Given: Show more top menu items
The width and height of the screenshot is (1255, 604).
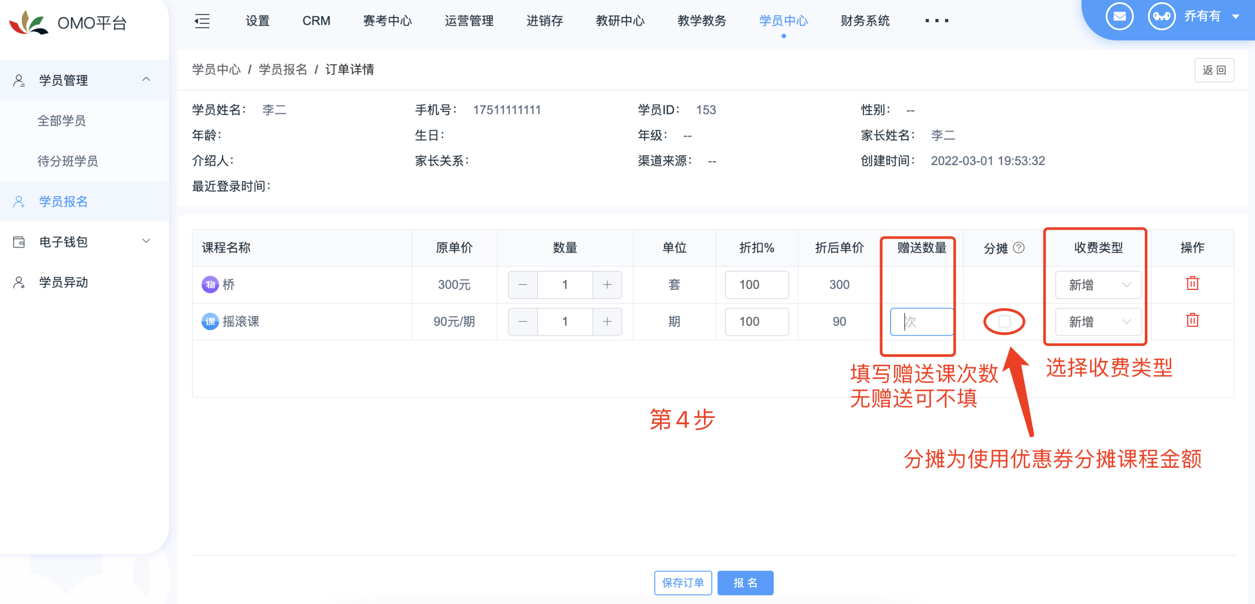Looking at the screenshot, I should click(936, 21).
